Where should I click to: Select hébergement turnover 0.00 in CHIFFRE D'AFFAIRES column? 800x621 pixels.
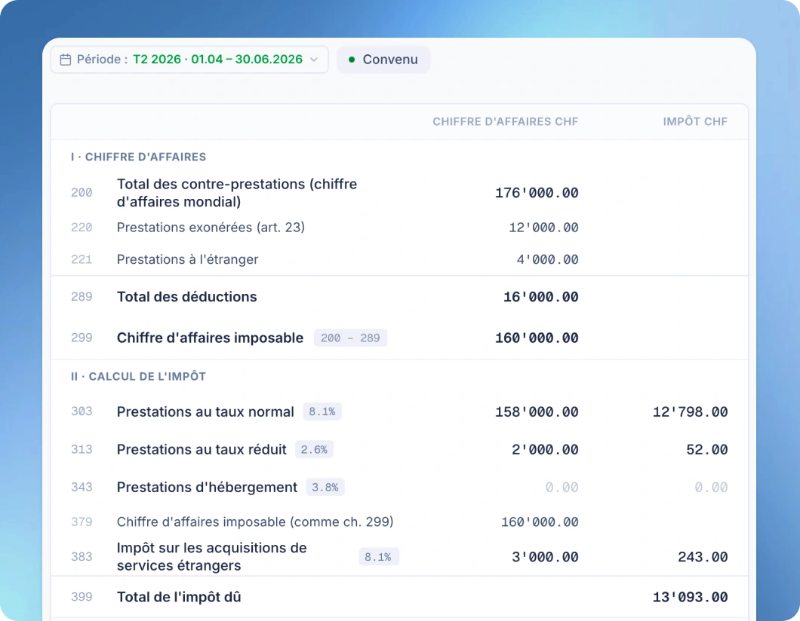tap(562, 488)
